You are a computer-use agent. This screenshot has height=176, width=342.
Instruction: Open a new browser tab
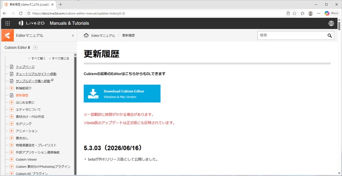click(60, 4)
